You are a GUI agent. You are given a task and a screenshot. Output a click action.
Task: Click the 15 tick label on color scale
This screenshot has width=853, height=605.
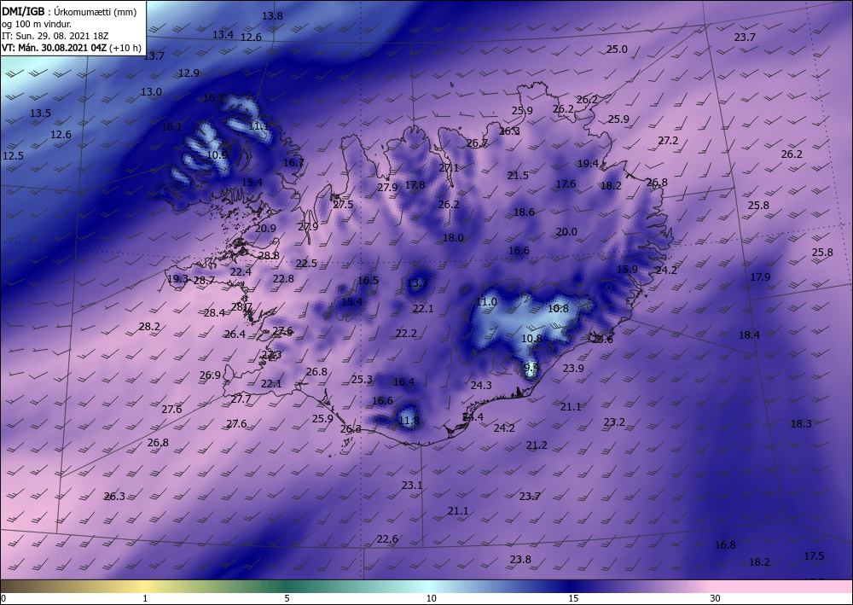[x=573, y=598]
